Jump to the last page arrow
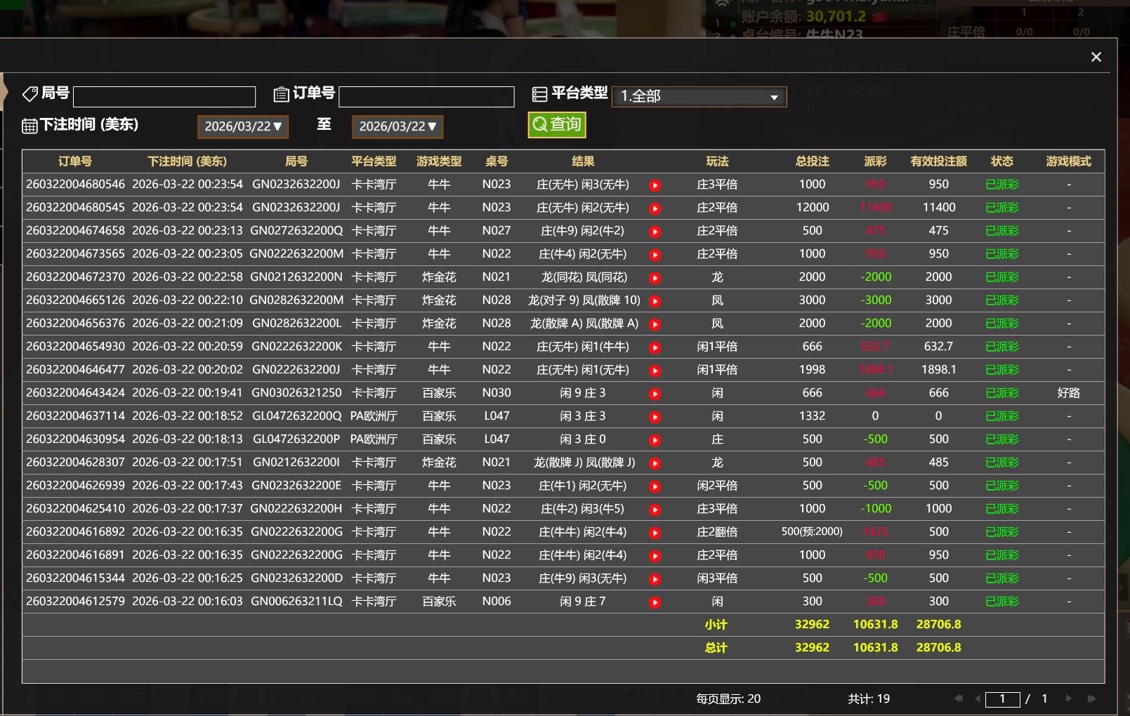 click(x=1091, y=698)
